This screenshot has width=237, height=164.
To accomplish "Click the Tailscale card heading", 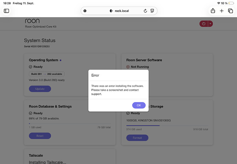I will coord(36,155).
